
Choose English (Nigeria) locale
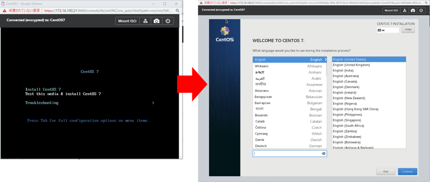point(369,104)
